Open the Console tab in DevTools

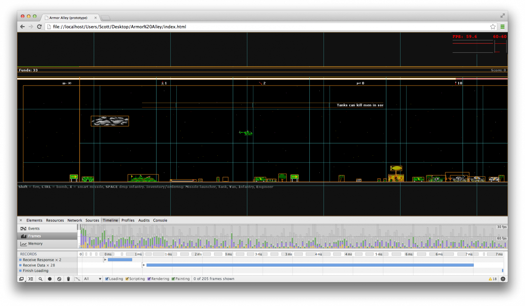coord(160,220)
